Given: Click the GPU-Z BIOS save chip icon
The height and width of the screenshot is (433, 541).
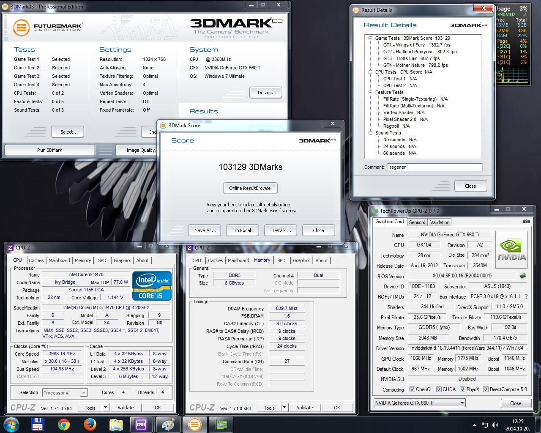Looking at the screenshot, I should click(523, 276).
